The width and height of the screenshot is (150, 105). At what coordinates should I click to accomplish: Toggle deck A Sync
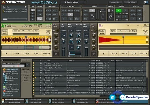coord(16,31)
